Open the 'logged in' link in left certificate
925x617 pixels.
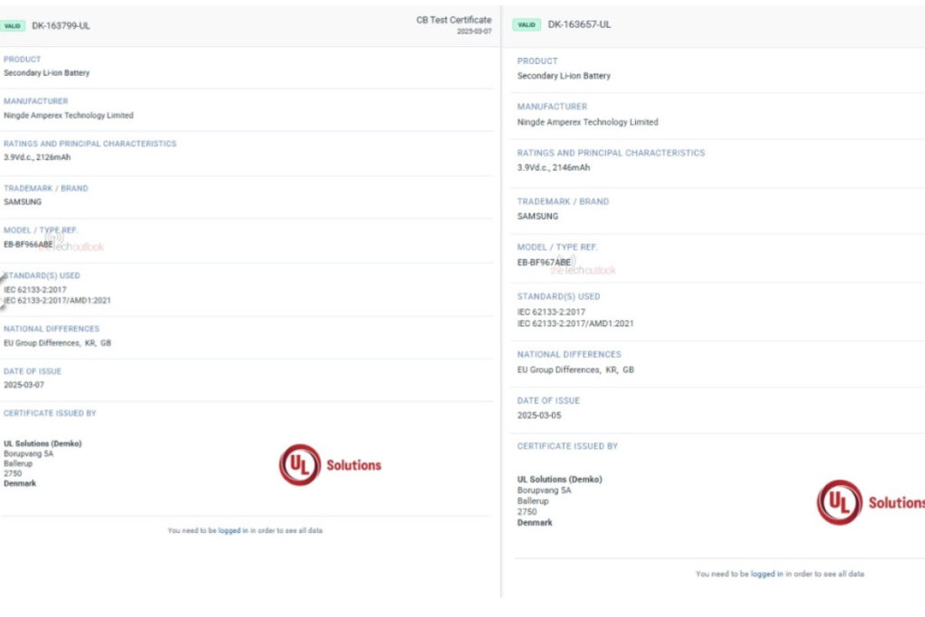233,530
